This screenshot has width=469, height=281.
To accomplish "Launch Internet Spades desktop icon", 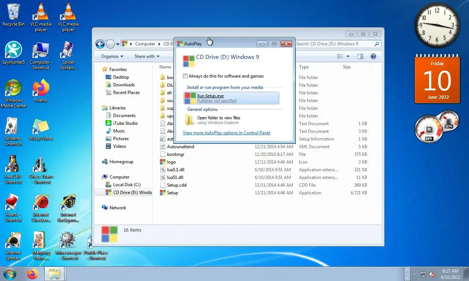I will [x=14, y=246].
